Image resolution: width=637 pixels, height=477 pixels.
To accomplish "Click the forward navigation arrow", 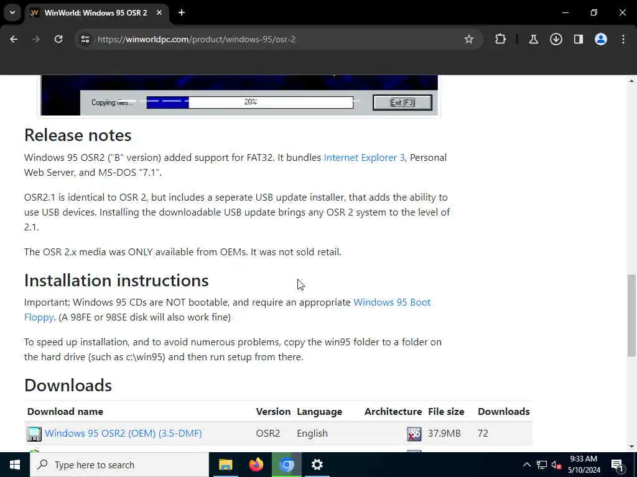I will coord(36,39).
